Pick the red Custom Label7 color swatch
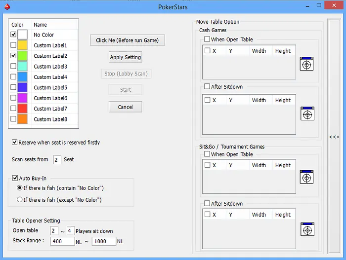The image size is (346, 260). tap(23, 109)
